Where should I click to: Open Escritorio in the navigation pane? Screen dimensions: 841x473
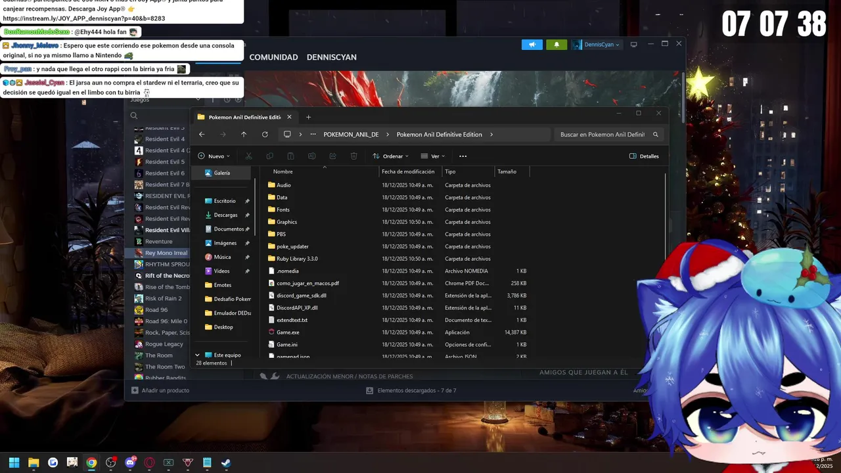[x=225, y=201]
